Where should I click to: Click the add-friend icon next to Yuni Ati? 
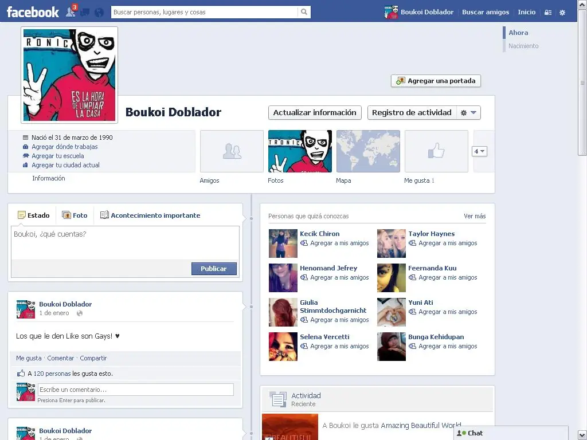pyautogui.click(x=412, y=312)
